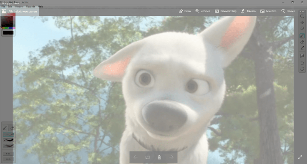Select the eraser tool in right toolbar
The height and width of the screenshot is (164, 307).
click(x=302, y=42)
